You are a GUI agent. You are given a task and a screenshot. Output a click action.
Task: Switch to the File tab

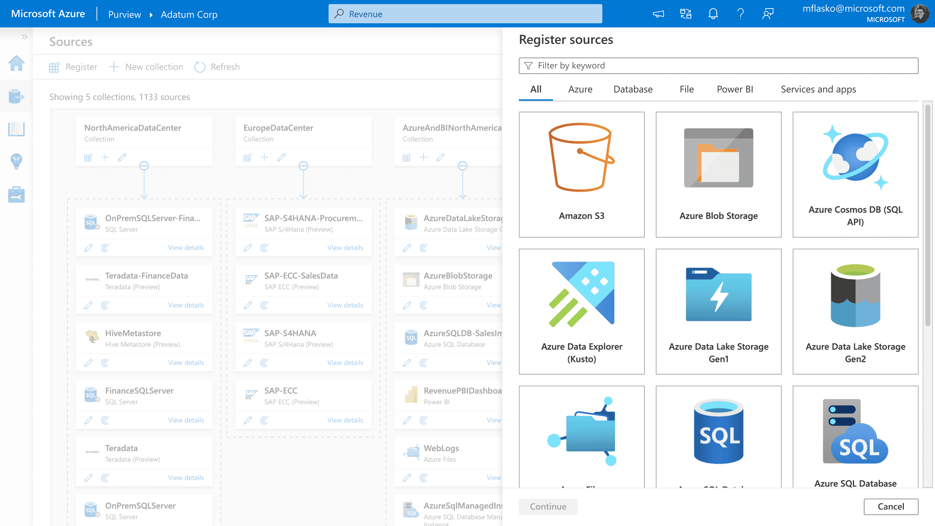coord(687,89)
